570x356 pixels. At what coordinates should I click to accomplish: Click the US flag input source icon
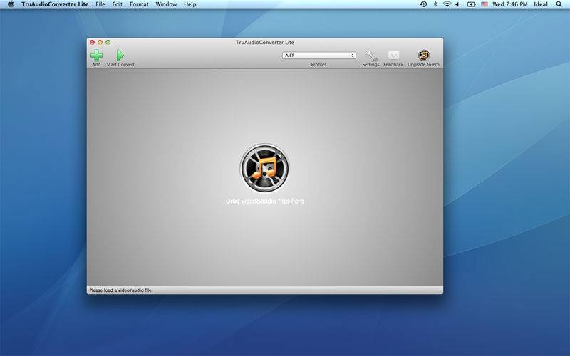coord(484,4)
